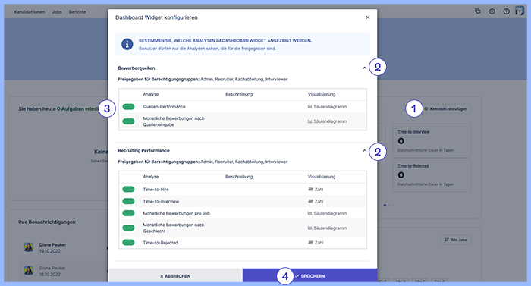Toggle off Quellen-Performance analysis
This screenshot has height=286, width=531.
pos(128,107)
